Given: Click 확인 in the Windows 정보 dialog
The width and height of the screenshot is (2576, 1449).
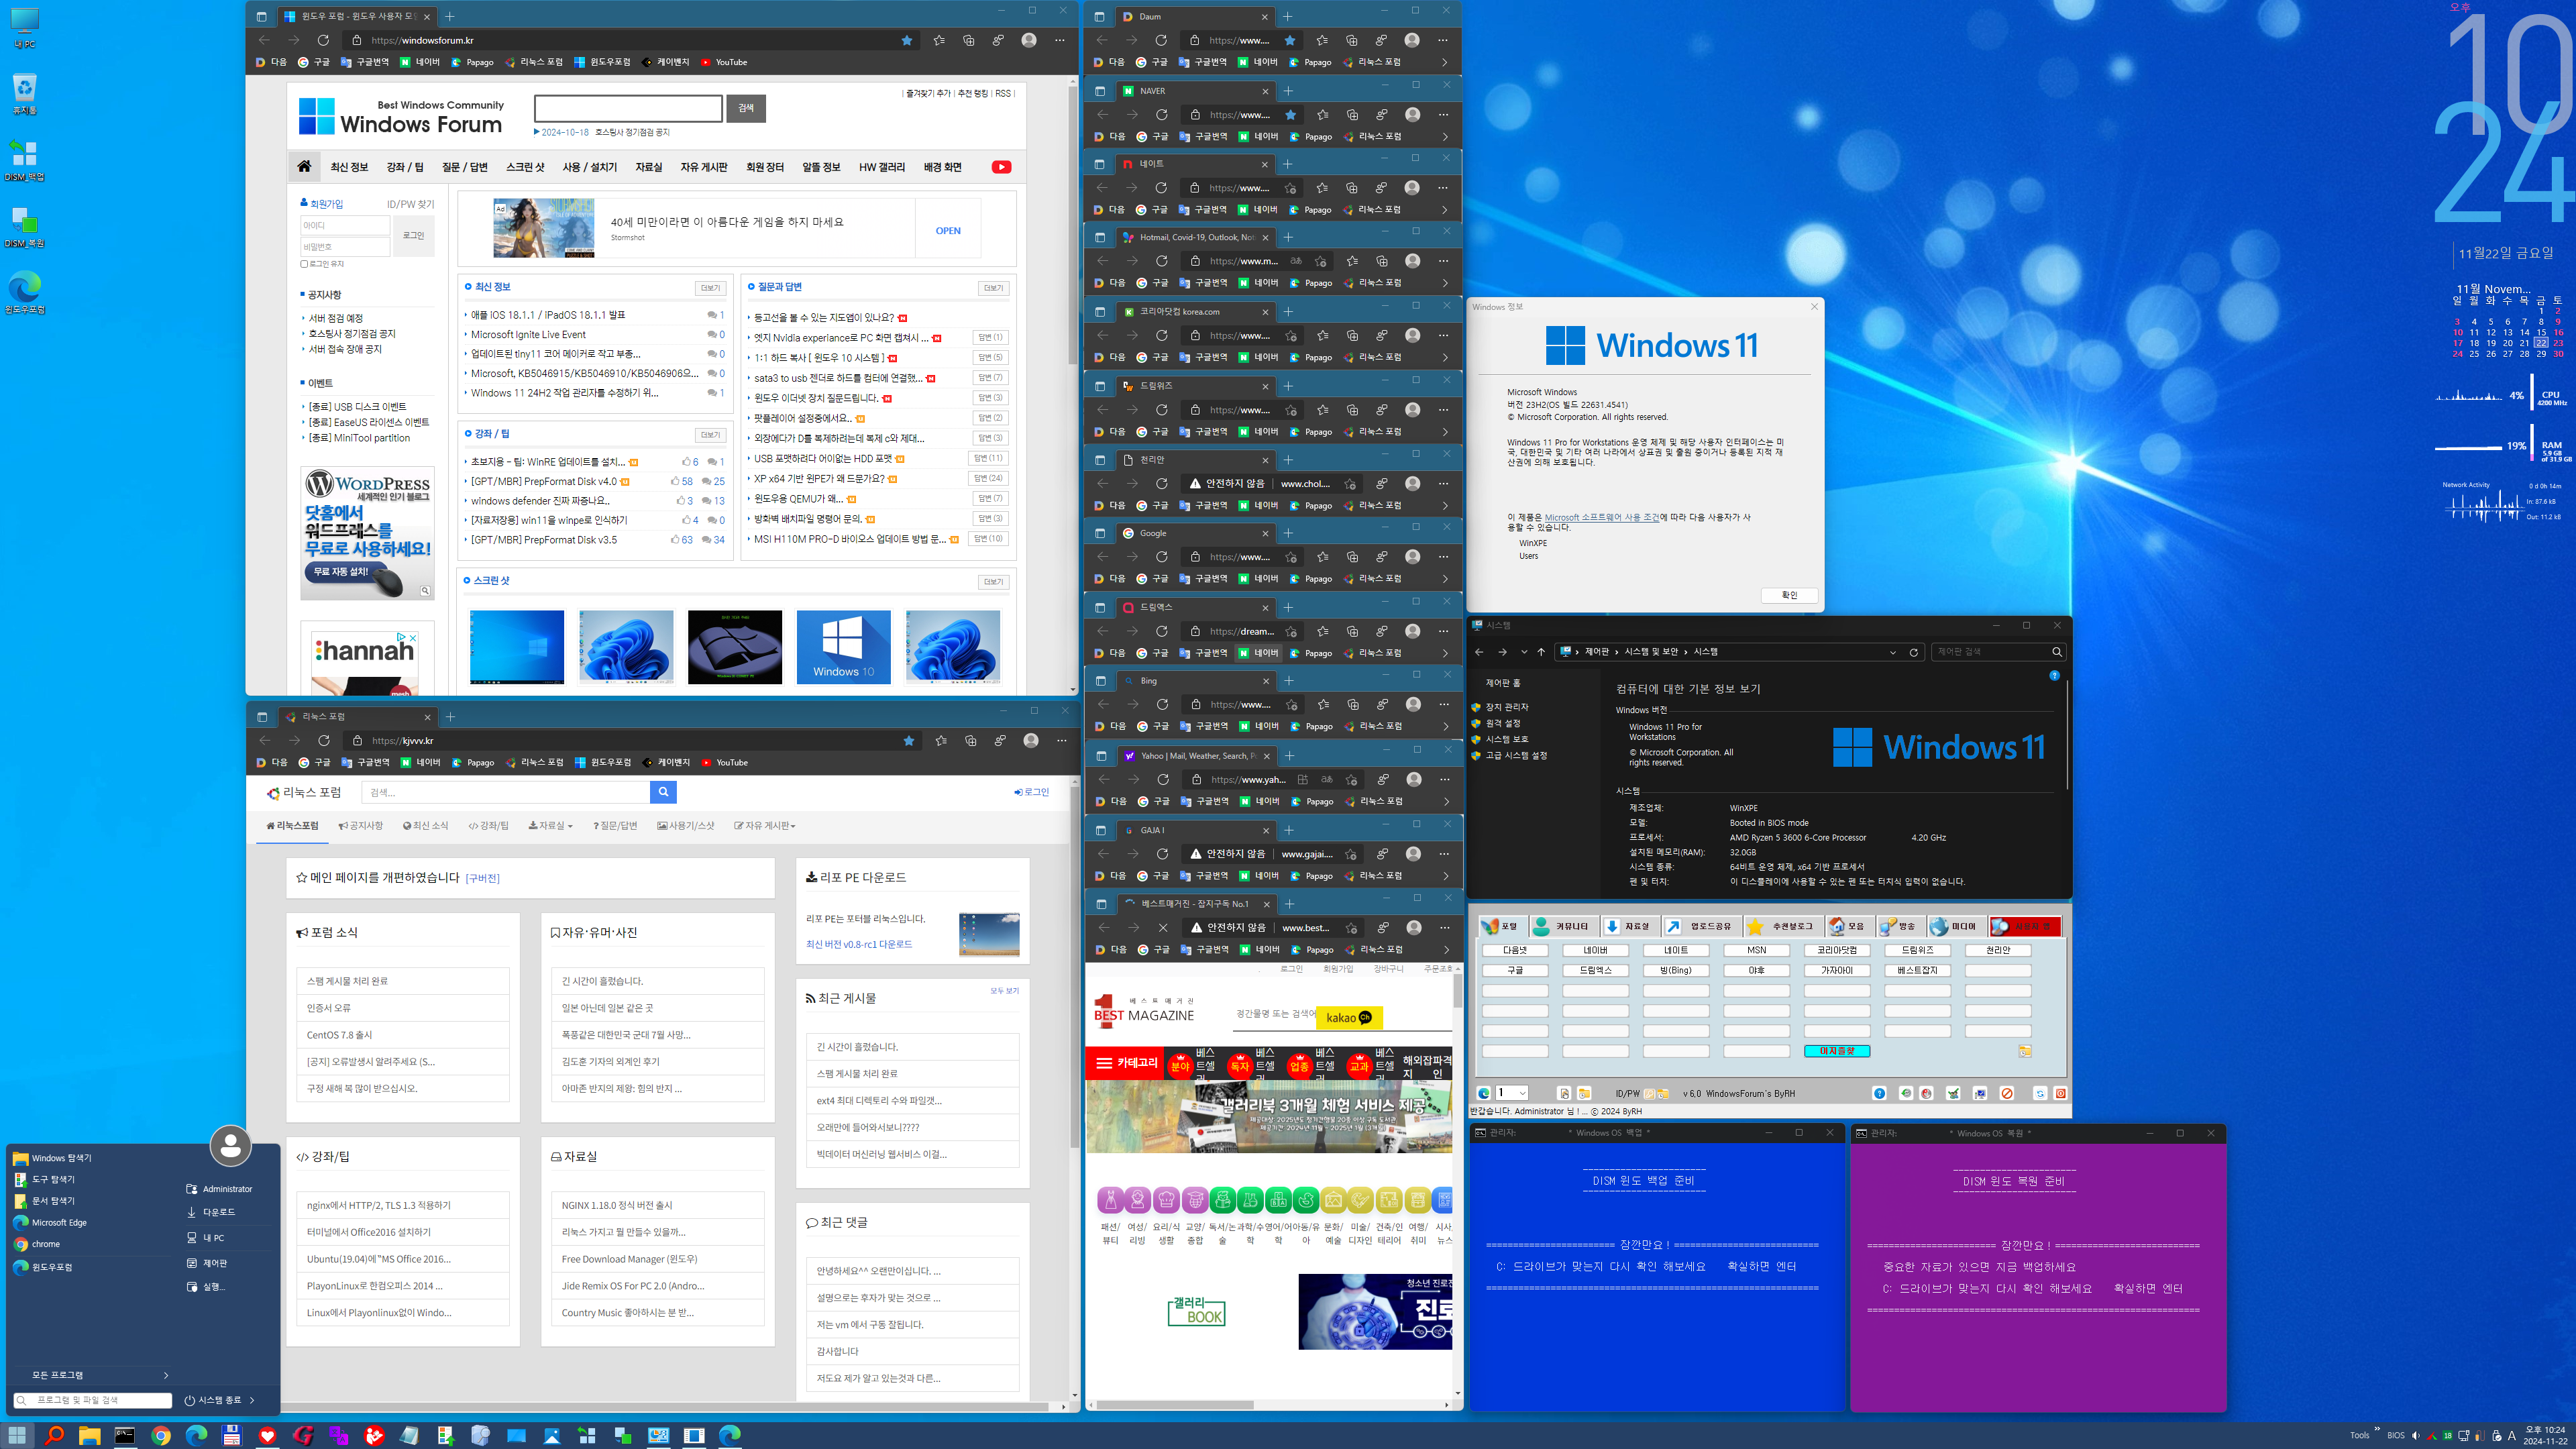Looking at the screenshot, I should point(1789,595).
